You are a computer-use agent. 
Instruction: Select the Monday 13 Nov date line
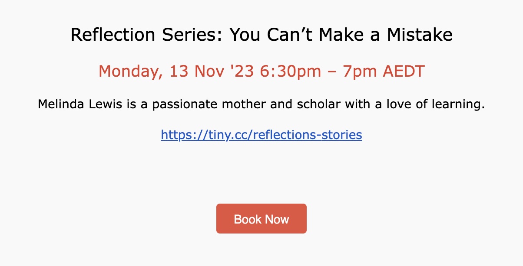[261, 71]
